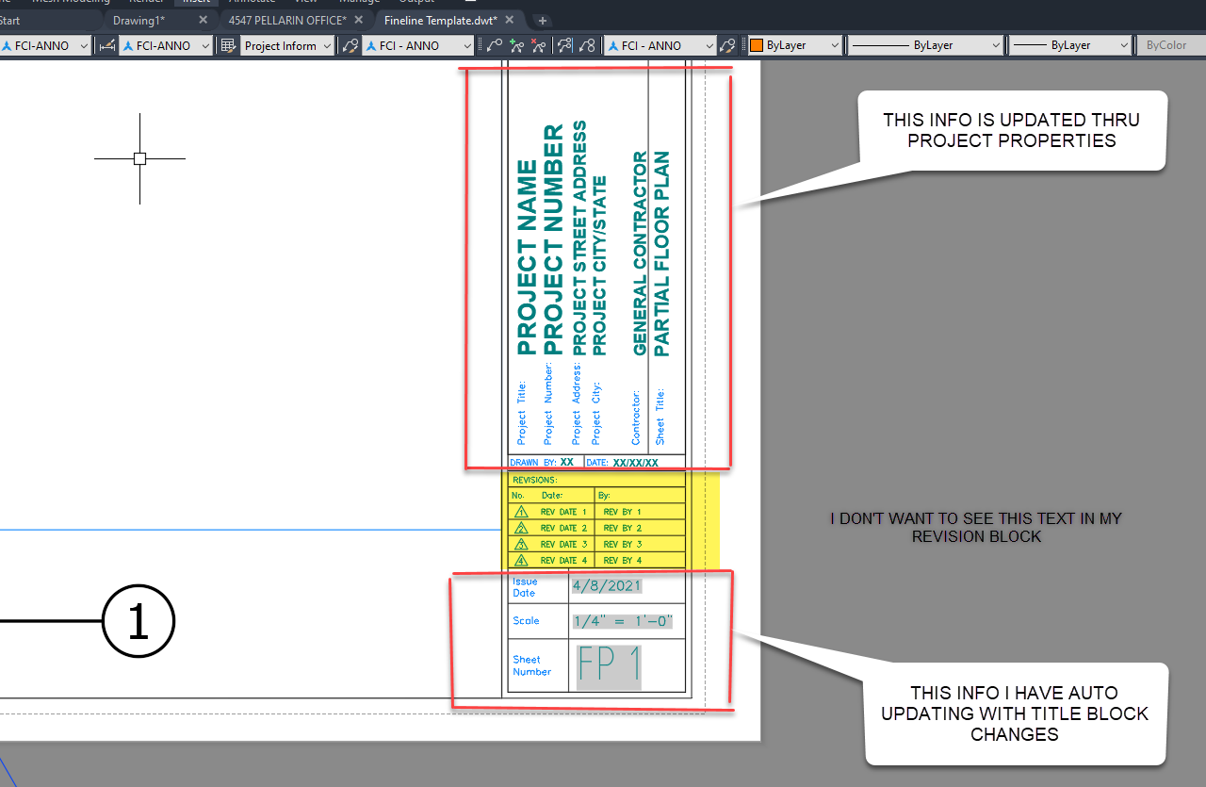Click the multileader style manager icon beside FCI - ANNO
Viewport: 1206px width, 787px height.
pyautogui.click(x=727, y=45)
